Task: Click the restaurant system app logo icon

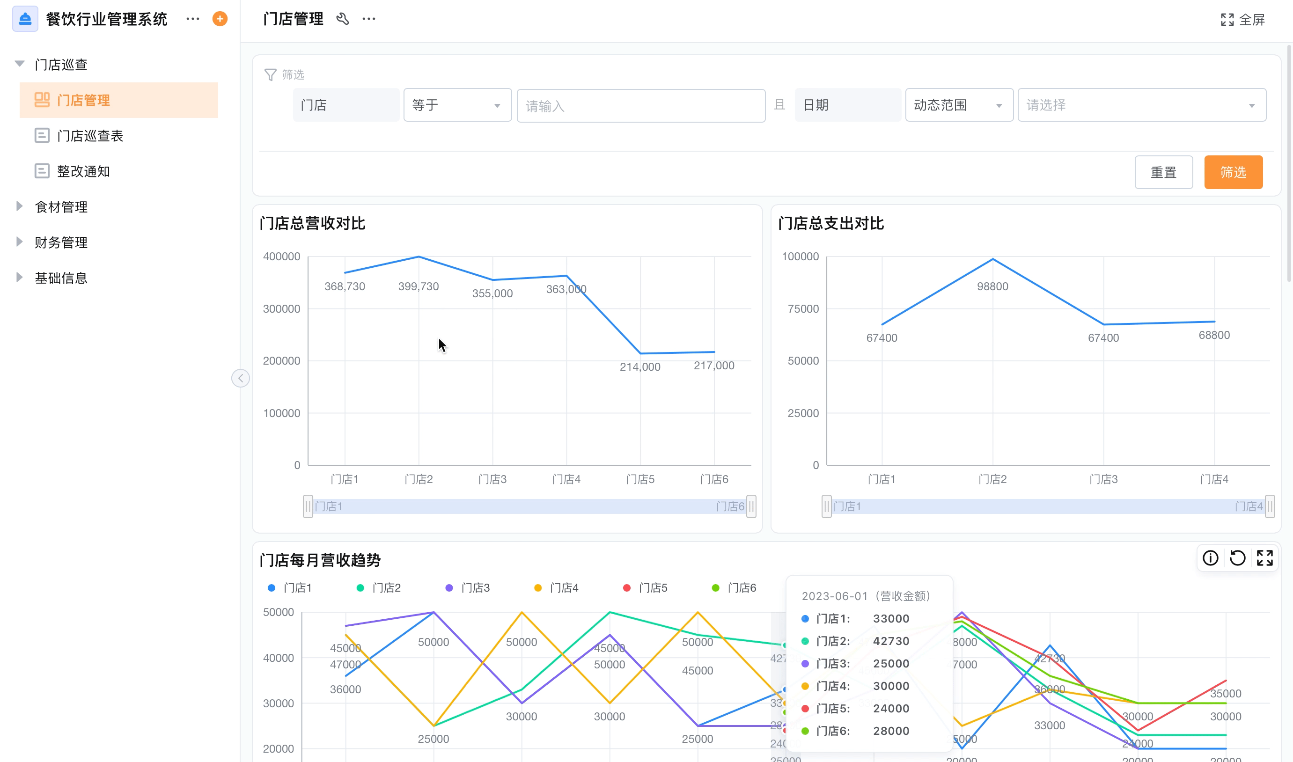Action: pyautogui.click(x=25, y=19)
